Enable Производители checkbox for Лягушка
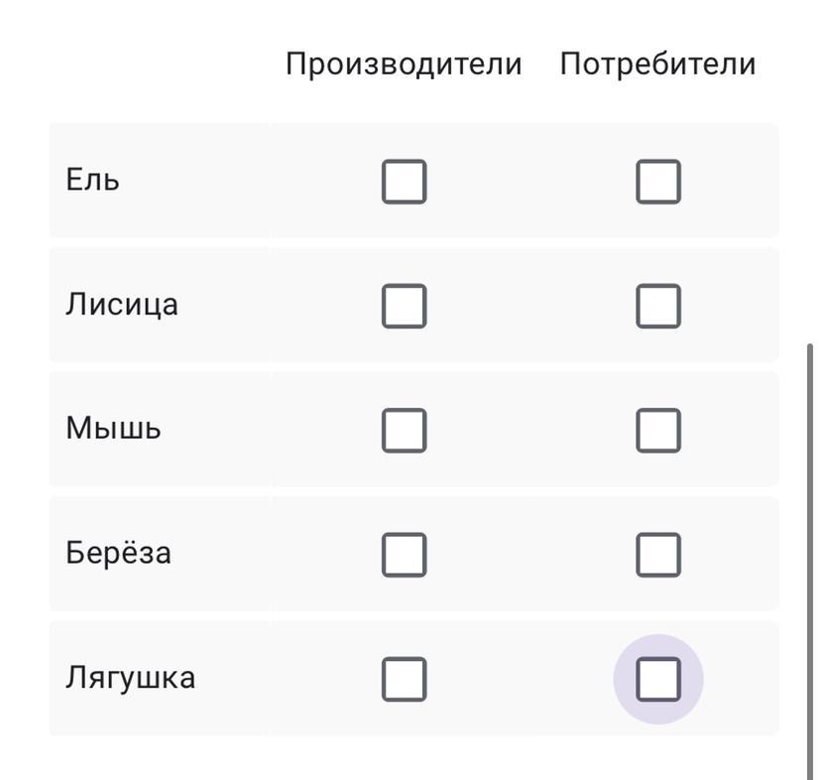This screenshot has height=780, width=819. [x=405, y=679]
